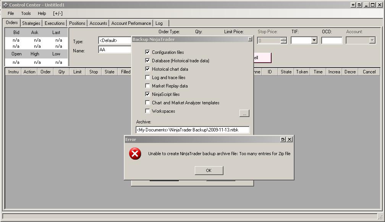Click the Increa column header
The height and width of the screenshot is (222, 385).
[334, 72]
